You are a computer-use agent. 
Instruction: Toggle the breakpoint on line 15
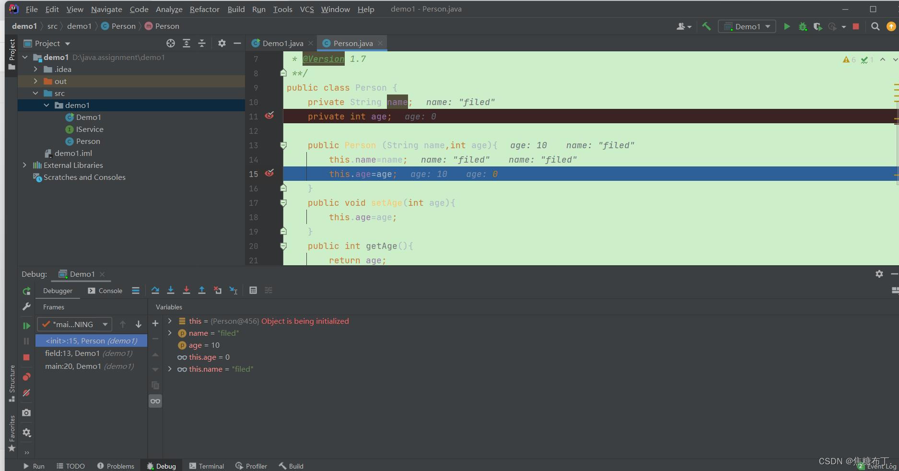(x=269, y=173)
